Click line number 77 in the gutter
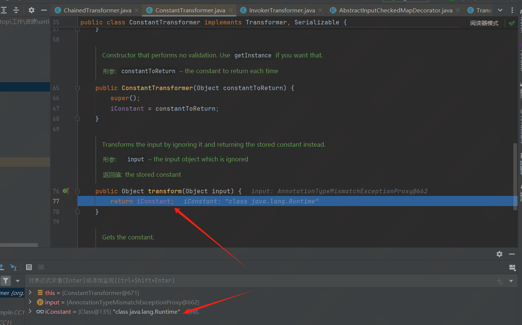 click(56, 201)
